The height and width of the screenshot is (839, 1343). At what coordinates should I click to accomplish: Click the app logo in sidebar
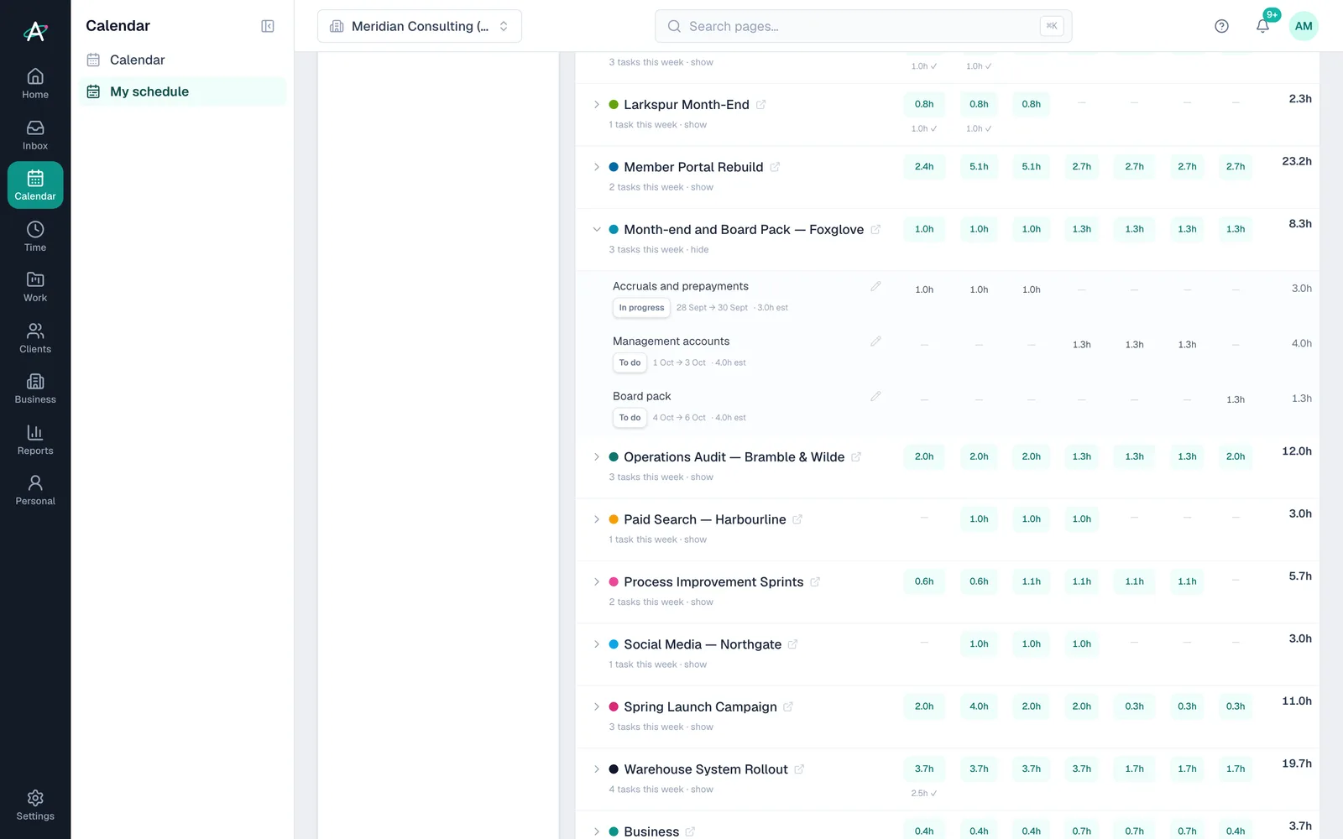(x=35, y=31)
